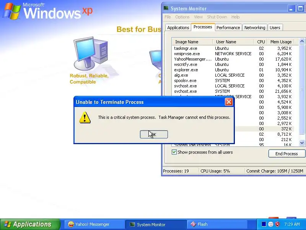
Task: Click the 8,712 K memory value
Action: click(x=284, y=134)
